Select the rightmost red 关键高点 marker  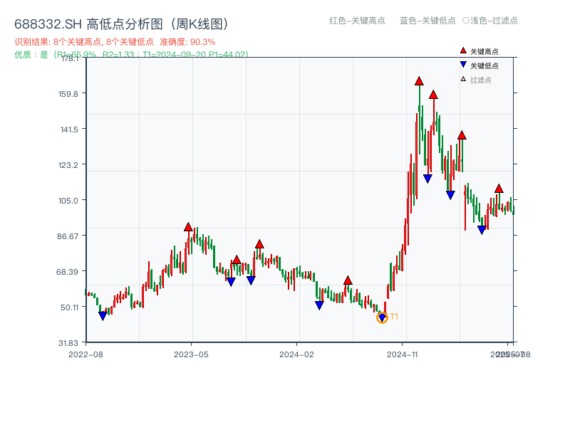[x=499, y=188]
